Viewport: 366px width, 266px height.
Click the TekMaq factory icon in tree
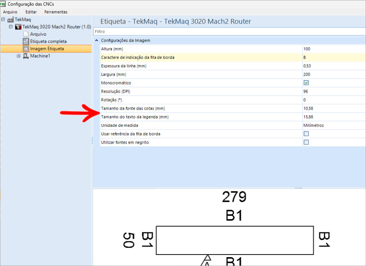[10, 20]
